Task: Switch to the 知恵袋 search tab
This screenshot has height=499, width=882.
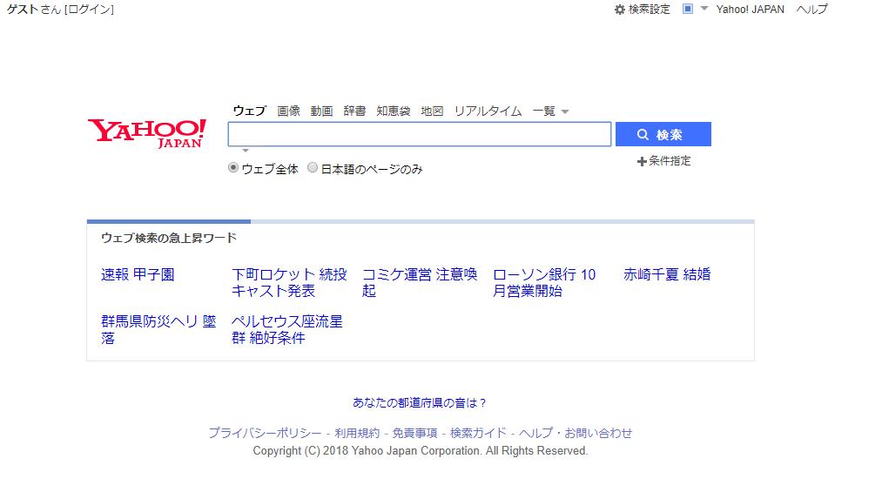Action: click(x=394, y=111)
